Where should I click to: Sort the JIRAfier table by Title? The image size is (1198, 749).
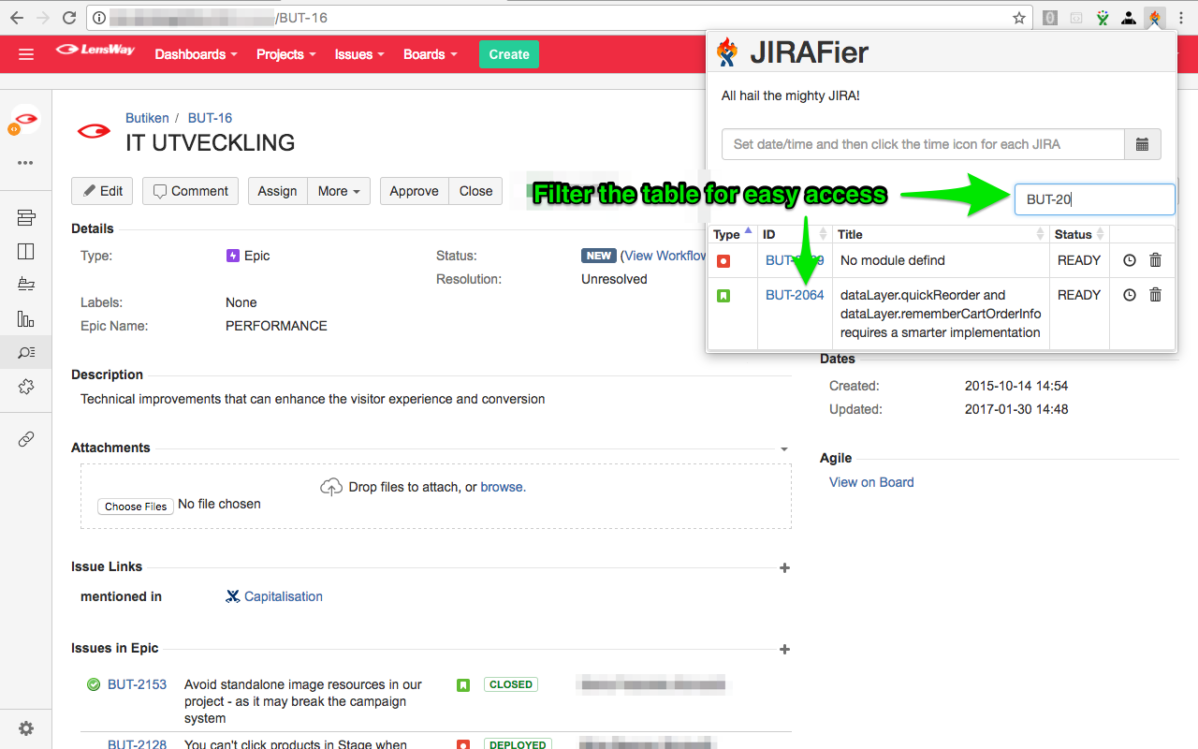[941, 234]
